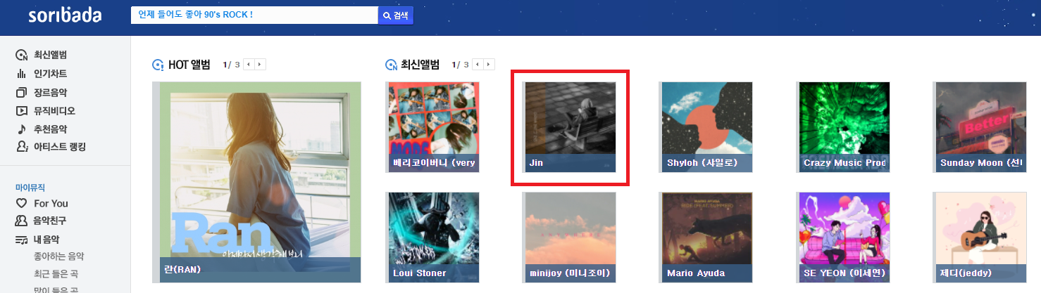1041x293 pixels.
Task: Go to previous 최신앨범 page arrow
Action: (x=478, y=65)
